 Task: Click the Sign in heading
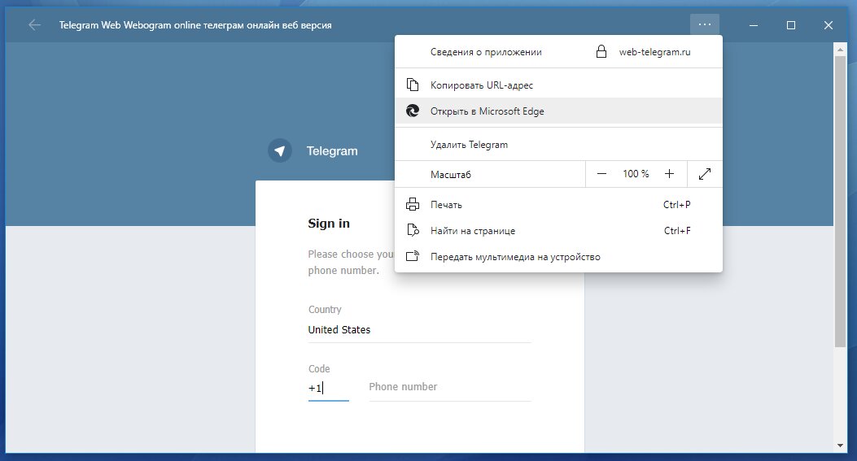click(x=329, y=224)
